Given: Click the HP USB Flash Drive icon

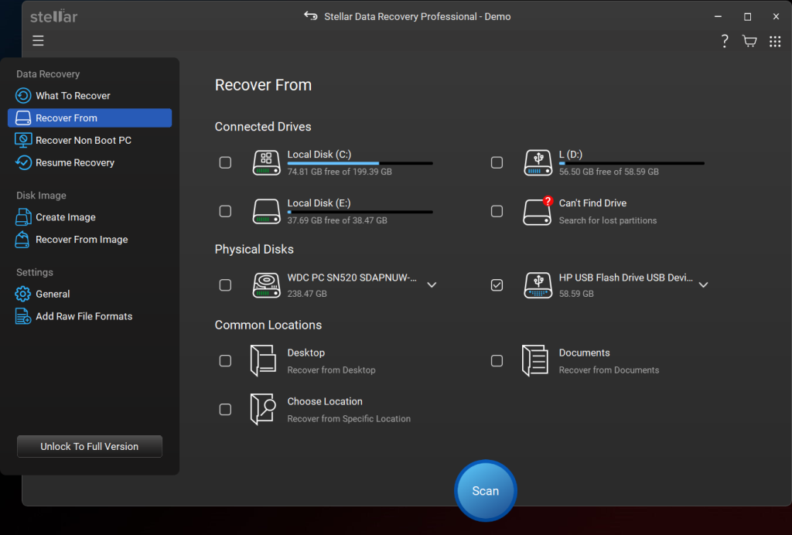Looking at the screenshot, I should point(538,285).
